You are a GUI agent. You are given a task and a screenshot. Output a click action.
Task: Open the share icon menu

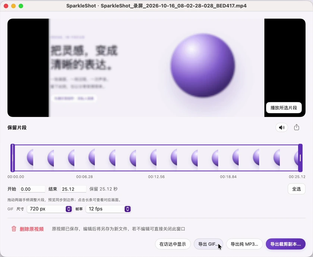[297, 127]
